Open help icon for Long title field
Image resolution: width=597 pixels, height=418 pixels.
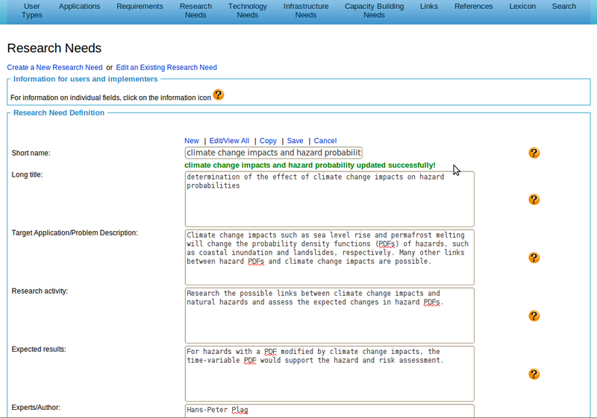pos(534,200)
